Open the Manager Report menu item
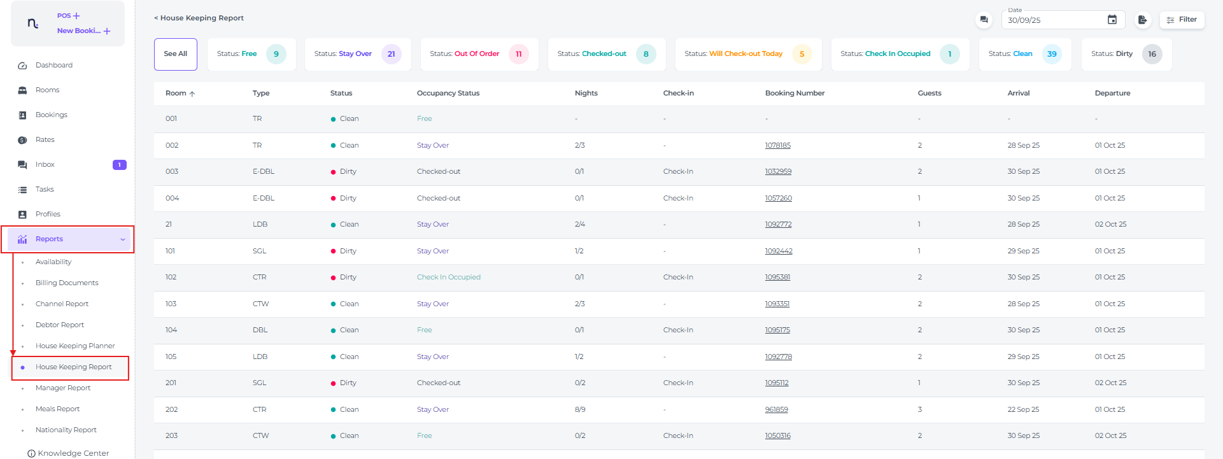Viewport: 1223px width, 459px height. coord(63,388)
